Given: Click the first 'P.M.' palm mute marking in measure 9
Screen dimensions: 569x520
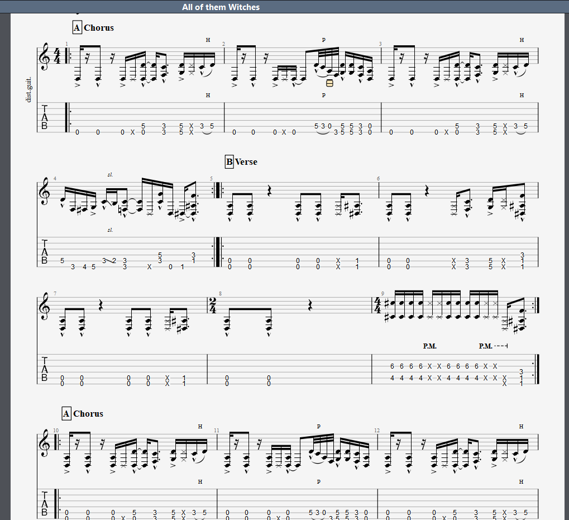Looking at the screenshot, I should coord(429,346).
